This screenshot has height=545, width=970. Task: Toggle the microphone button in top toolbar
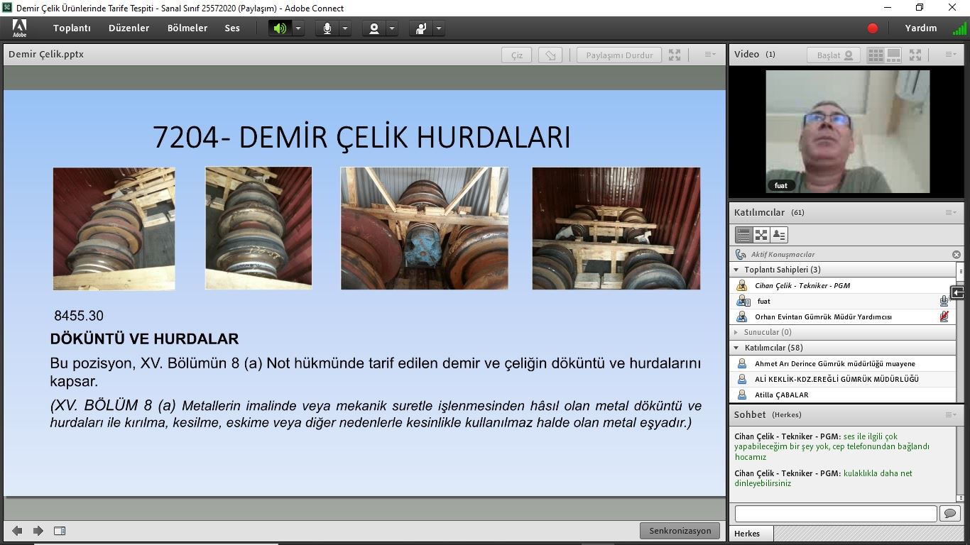pyautogui.click(x=327, y=28)
